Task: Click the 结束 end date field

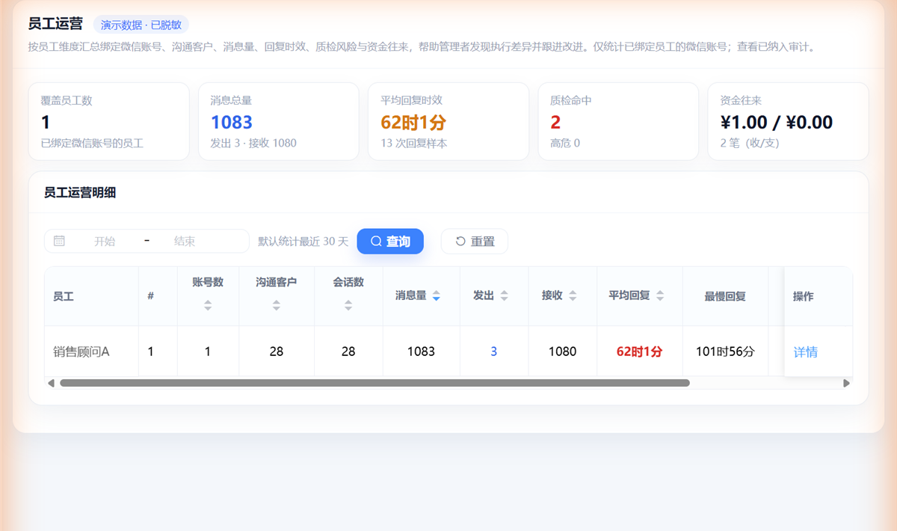Action: click(x=185, y=242)
